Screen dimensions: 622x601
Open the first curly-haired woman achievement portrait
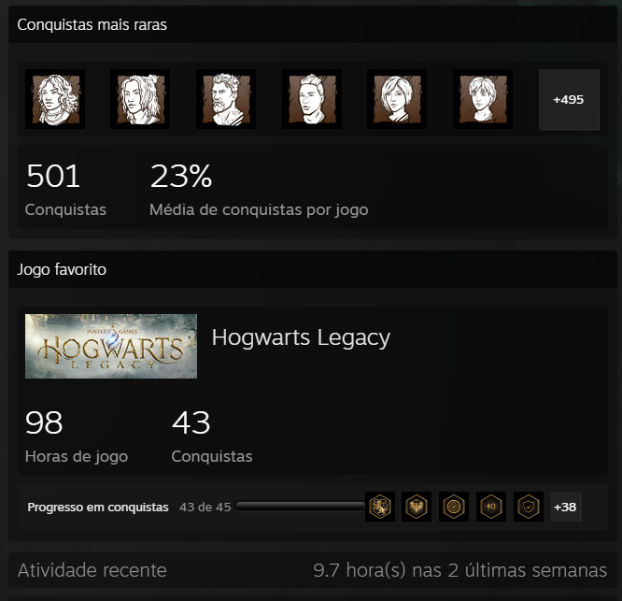point(55,99)
